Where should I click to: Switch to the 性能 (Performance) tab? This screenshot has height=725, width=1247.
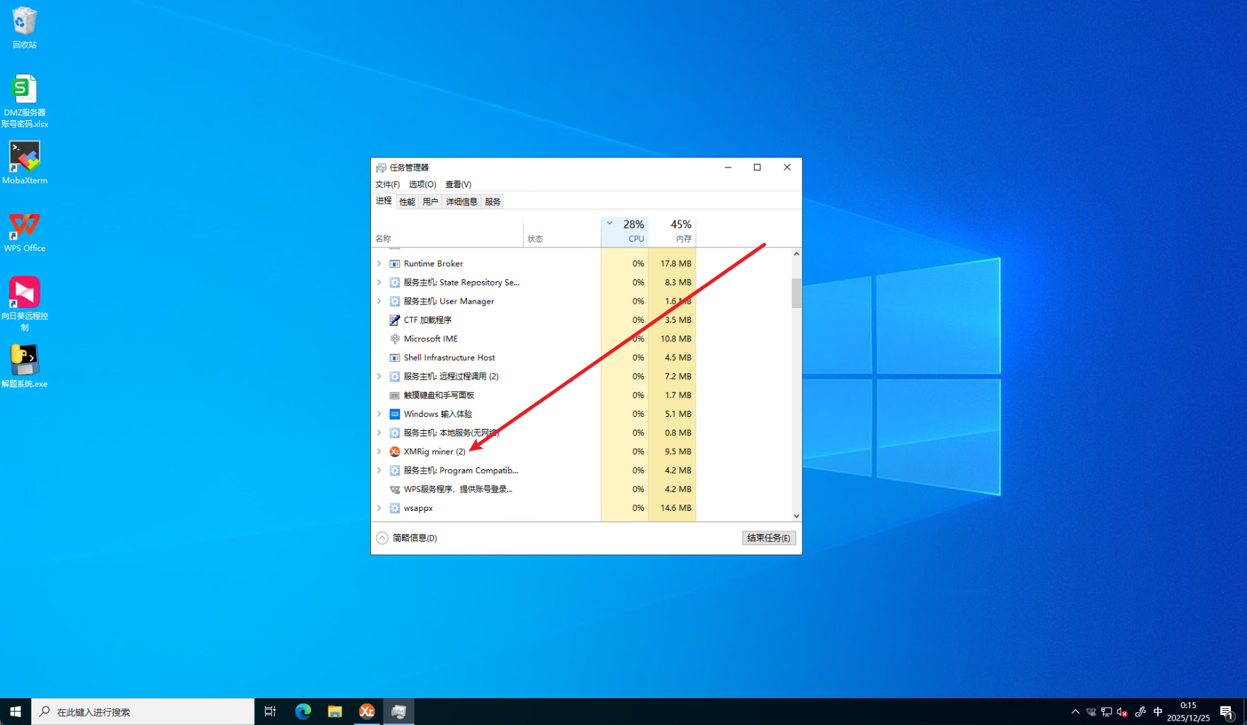click(x=407, y=202)
